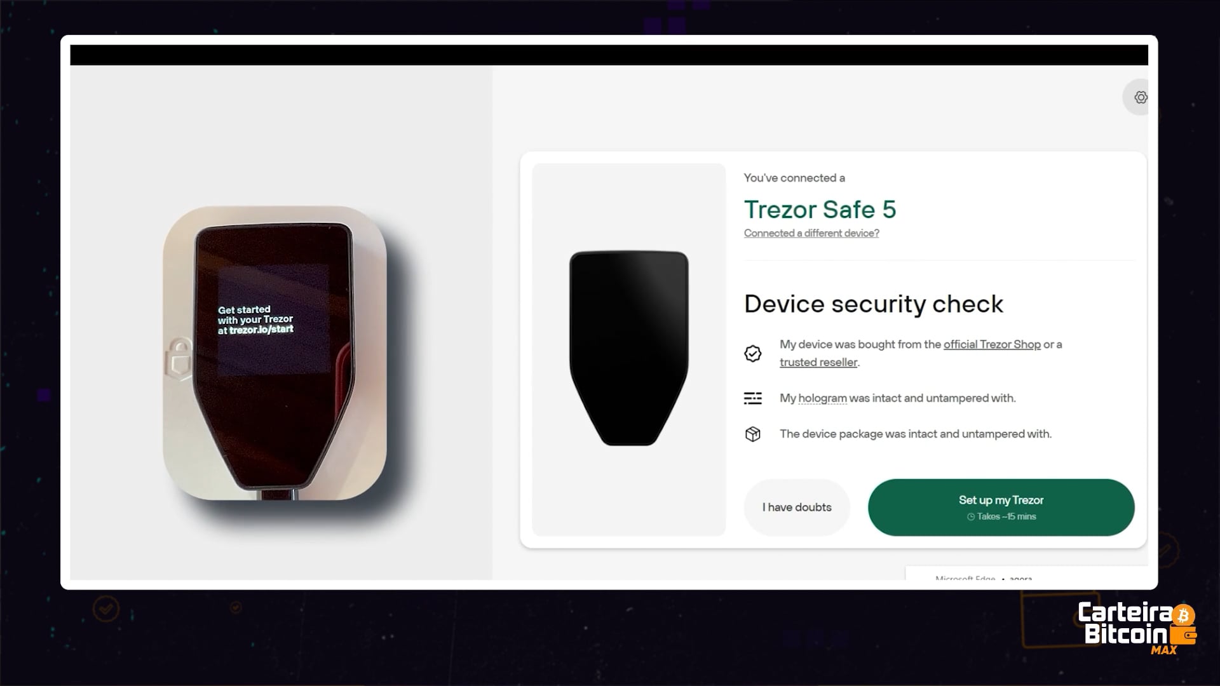
Task: Click the verified badge icon beside shop statement
Action: 753,354
